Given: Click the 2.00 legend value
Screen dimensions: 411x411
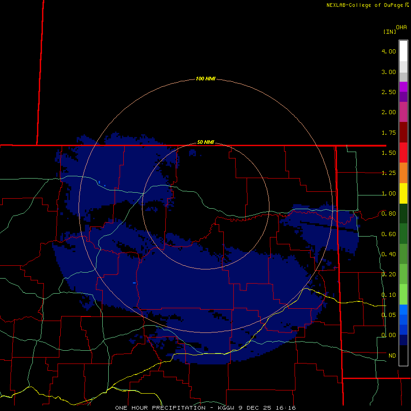Looking at the screenshot, I should [389, 112].
